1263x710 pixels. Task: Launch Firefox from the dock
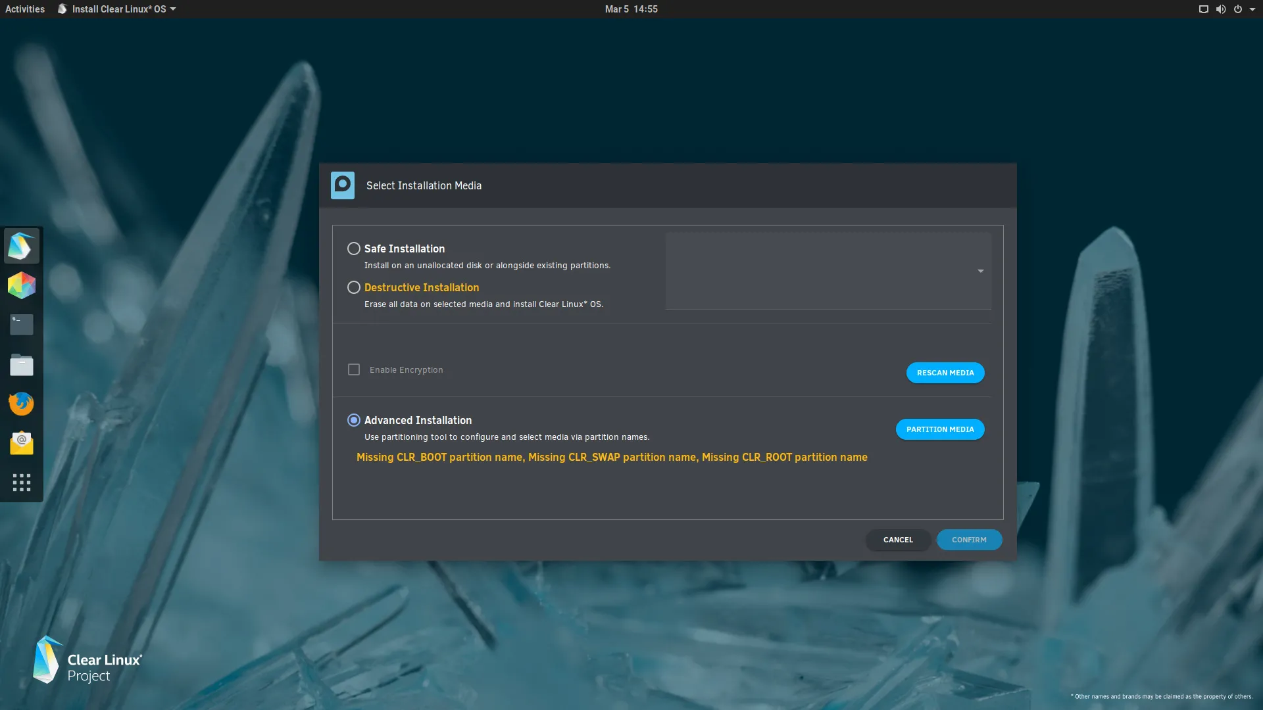click(22, 404)
